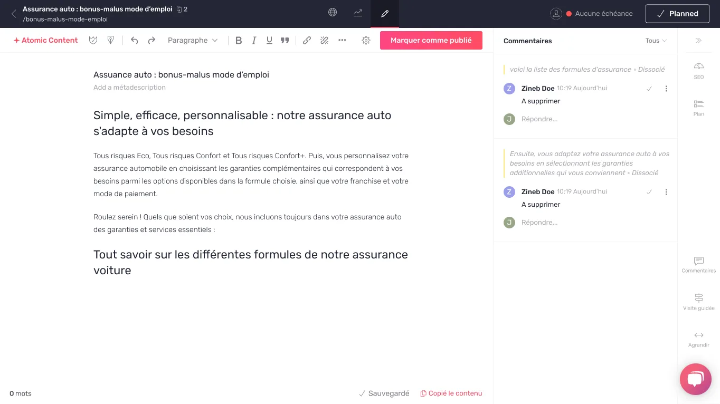
Task: Resolve the first Zineb Doe comment
Action: pos(649,89)
